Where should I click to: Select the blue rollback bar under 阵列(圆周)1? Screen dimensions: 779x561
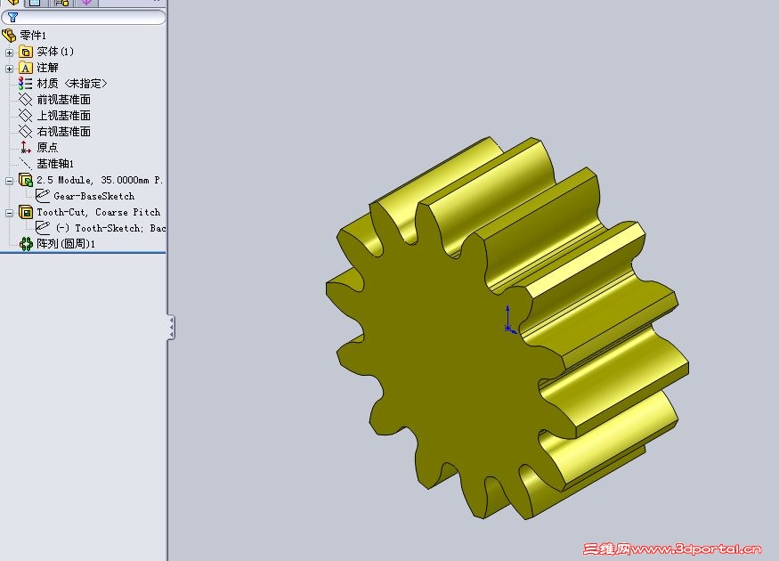click(83, 252)
